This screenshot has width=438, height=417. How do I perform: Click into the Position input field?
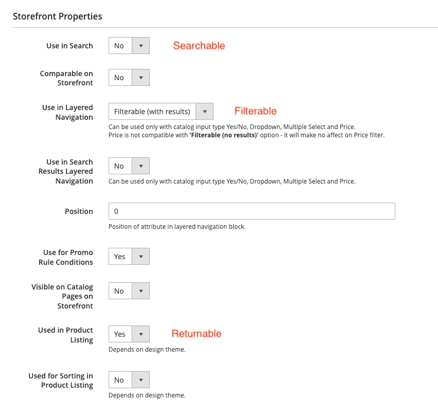pos(252,211)
